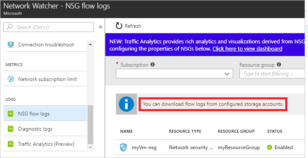Screen dimensions: 308x158
Task: Click the myVm-nsg shield icon
Action: click(123, 147)
